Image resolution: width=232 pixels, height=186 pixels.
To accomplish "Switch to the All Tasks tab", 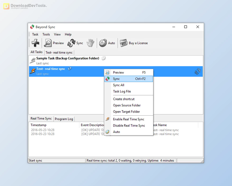I will point(37,52).
